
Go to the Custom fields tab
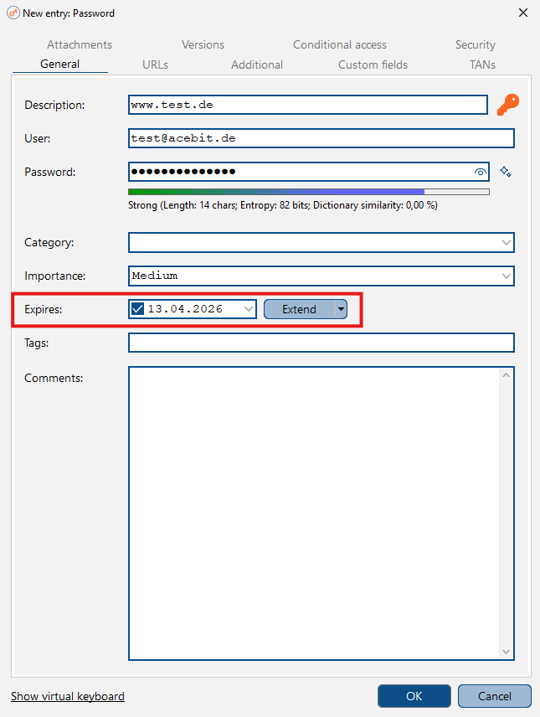373,65
